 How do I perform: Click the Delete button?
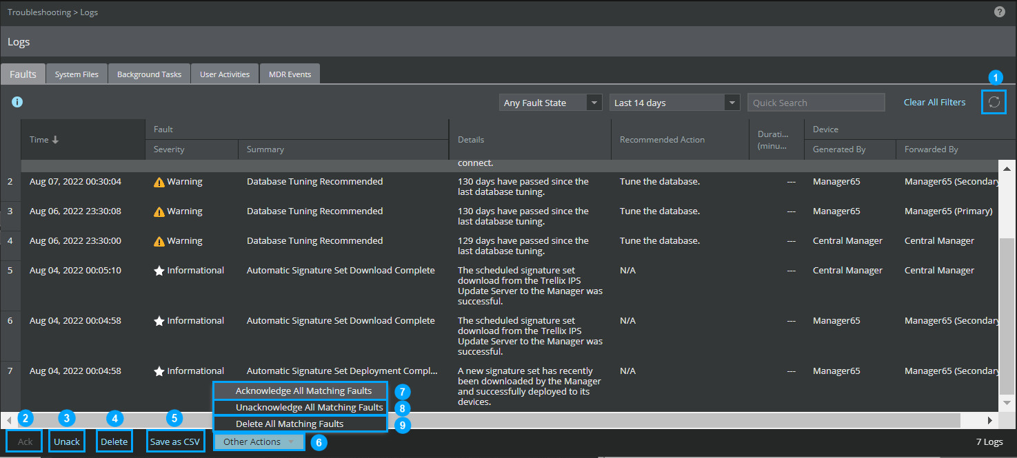(114, 441)
